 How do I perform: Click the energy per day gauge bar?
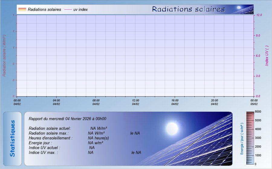(x=250, y=138)
